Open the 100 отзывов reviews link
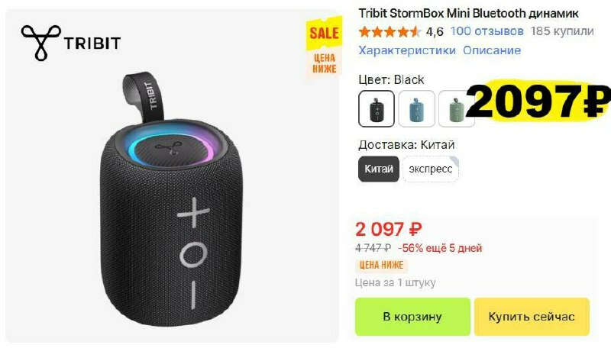 (x=487, y=31)
